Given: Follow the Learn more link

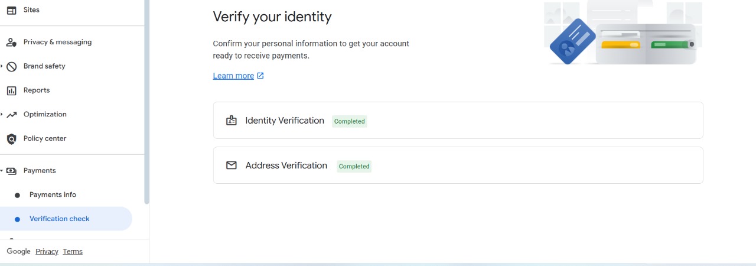Looking at the screenshot, I should 233,76.
